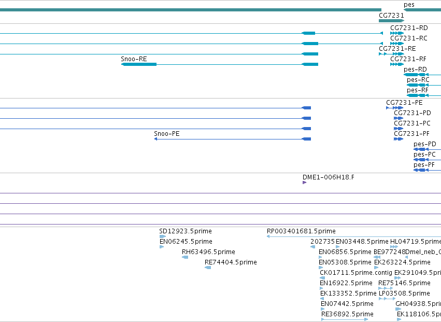Select the RH63496.5prime EST label
441x322 pixels.
coord(208,252)
